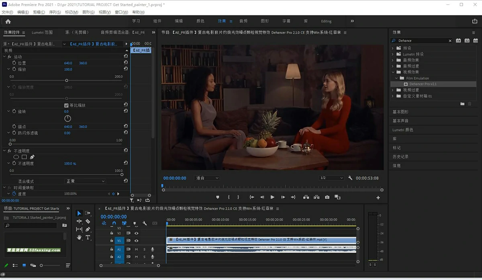482x280 pixels.
Task: Clear the Dehance search with the X
Action: [x=450, y=41]
